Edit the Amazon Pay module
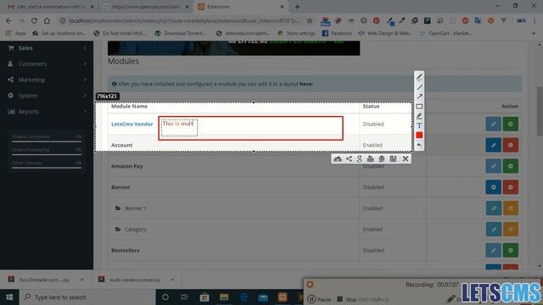Screen dimensions: 543x305 493,166
